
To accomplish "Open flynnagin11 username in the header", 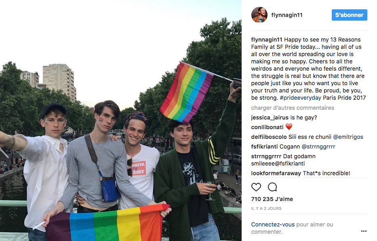I will click(x=287, y=15).
